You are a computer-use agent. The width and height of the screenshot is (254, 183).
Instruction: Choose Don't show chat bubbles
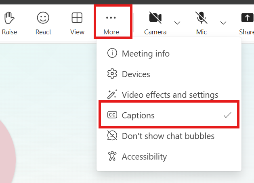coord(168,136)
